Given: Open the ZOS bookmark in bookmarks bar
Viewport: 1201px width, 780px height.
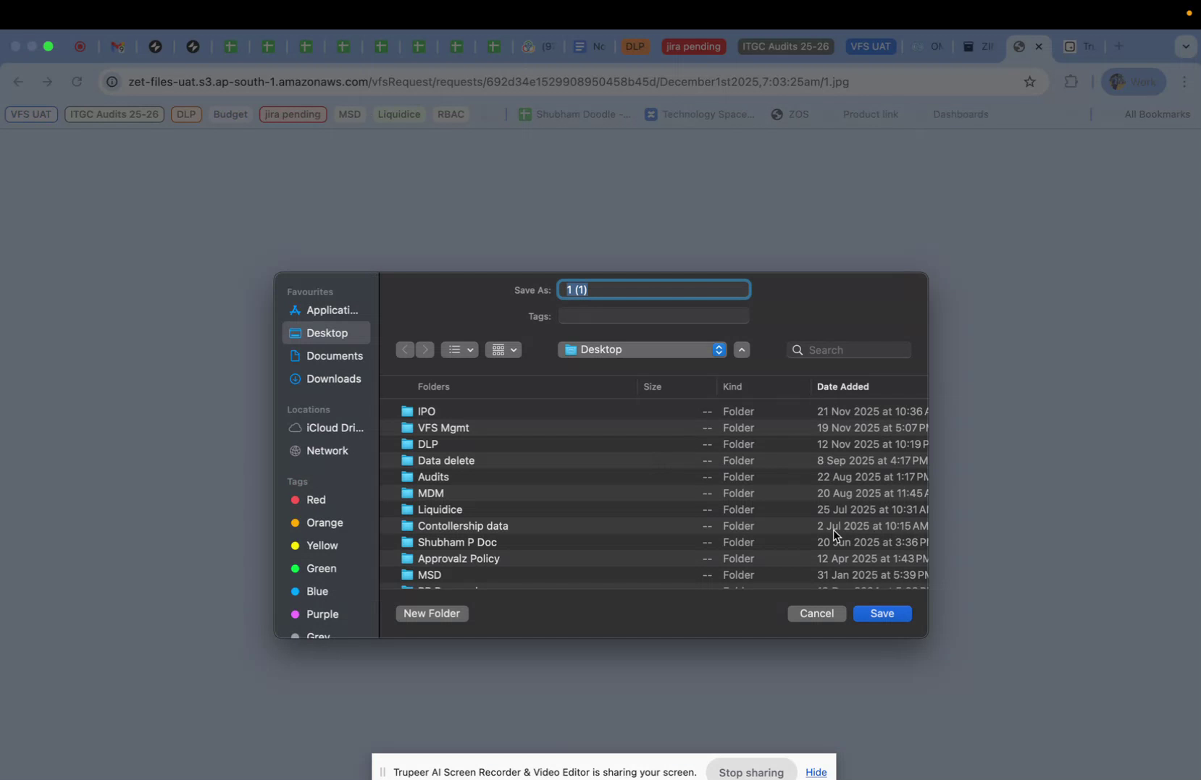Looking at the screenshot, I should tap(789, 114).
